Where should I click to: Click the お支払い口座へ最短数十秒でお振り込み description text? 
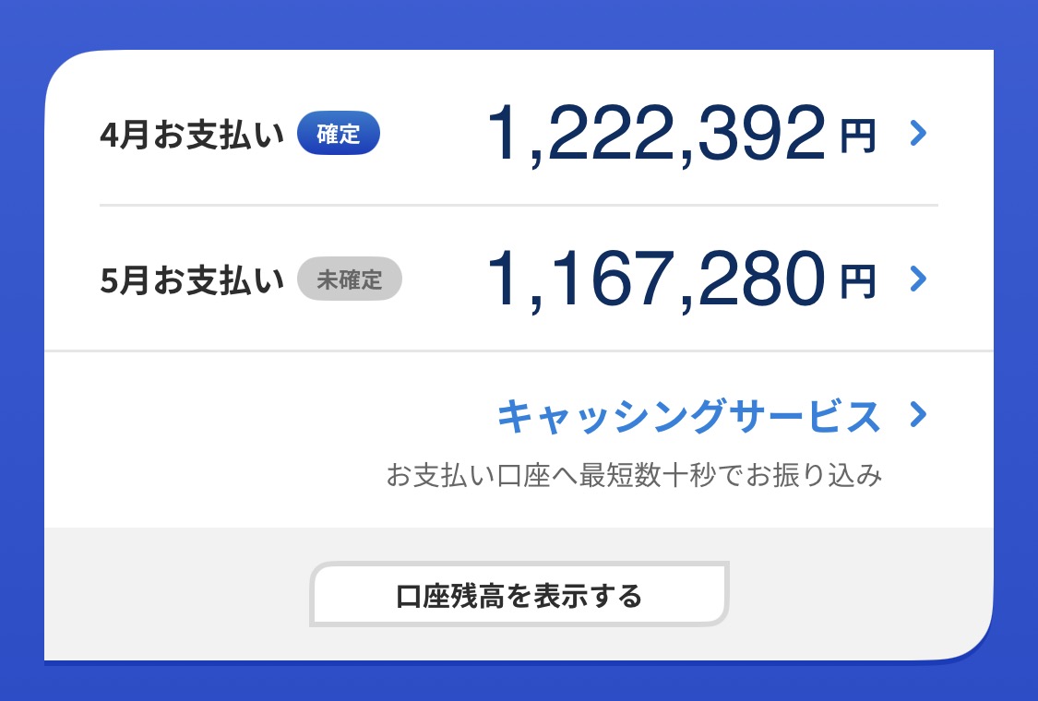tap(634, 477)
